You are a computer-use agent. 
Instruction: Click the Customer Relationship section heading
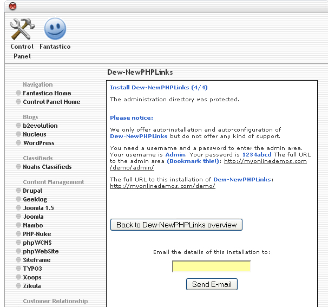pos(55,301)
